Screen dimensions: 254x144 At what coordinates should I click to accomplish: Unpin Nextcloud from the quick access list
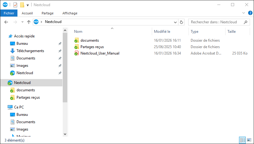[x=60, y=73]
